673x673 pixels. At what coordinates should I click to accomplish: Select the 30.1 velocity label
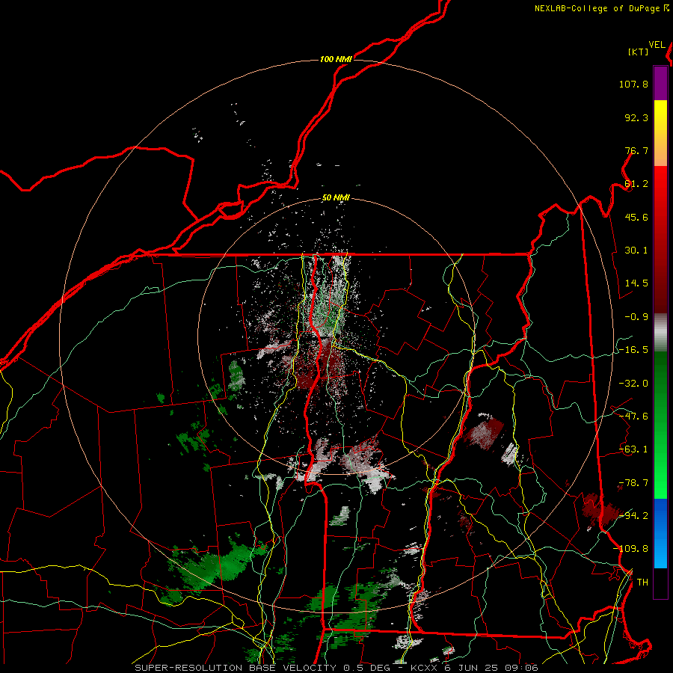[636, 251]
